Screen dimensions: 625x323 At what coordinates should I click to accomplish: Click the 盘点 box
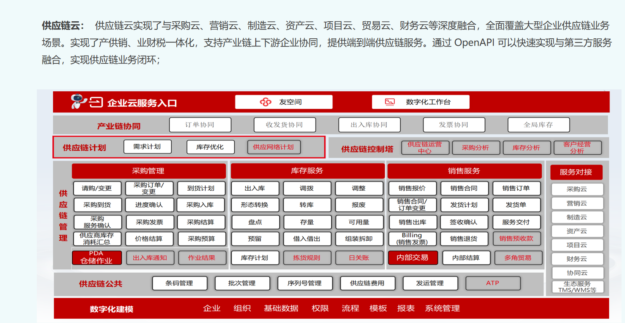pyautogui.click(x=255, y=222)
